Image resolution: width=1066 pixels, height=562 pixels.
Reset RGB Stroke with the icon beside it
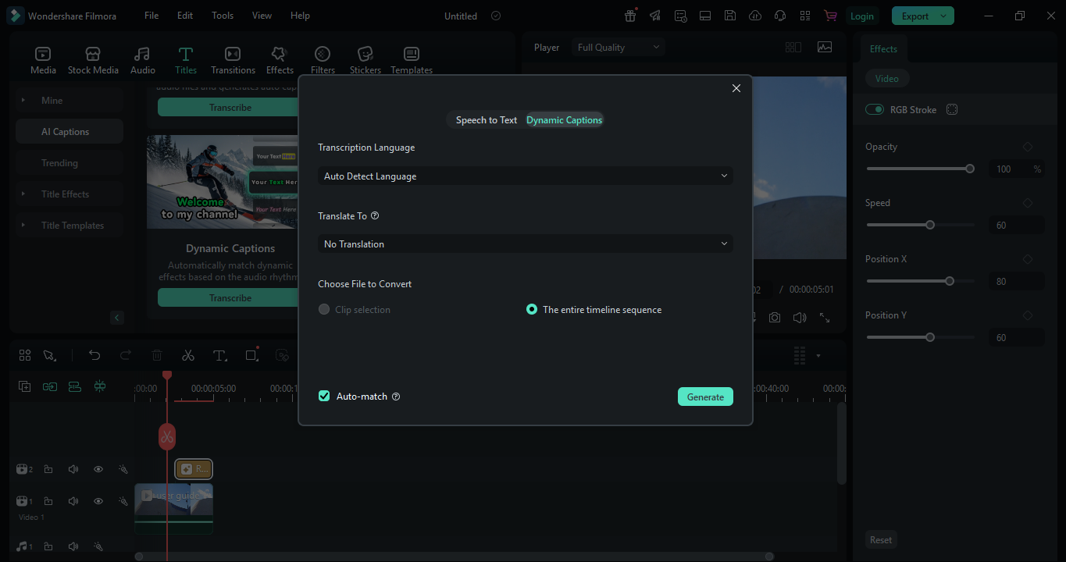coord(952,110)
